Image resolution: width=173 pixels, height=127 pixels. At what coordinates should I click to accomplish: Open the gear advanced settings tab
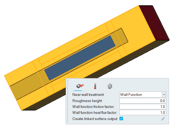pos(110,86)
